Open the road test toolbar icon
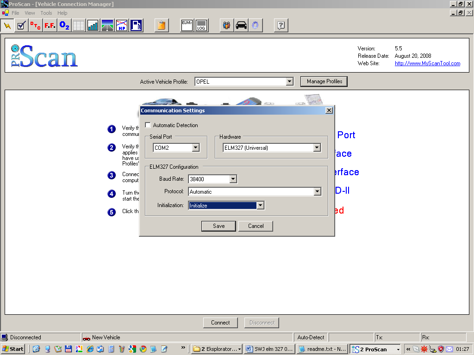 pyautogui.click(x=107, y=26)
